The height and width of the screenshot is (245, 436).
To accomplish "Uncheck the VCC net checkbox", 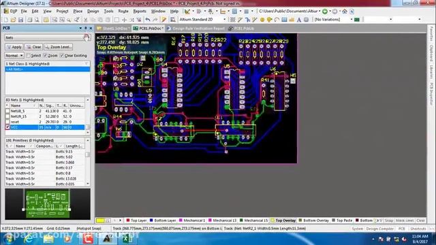I will point(7,127).
